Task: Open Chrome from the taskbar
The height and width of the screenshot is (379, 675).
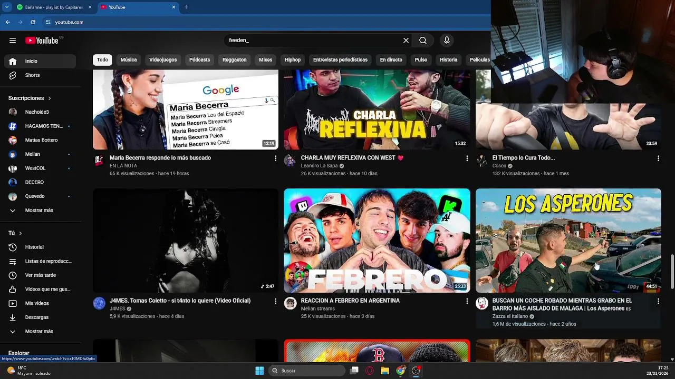Action: pos(401,371)
